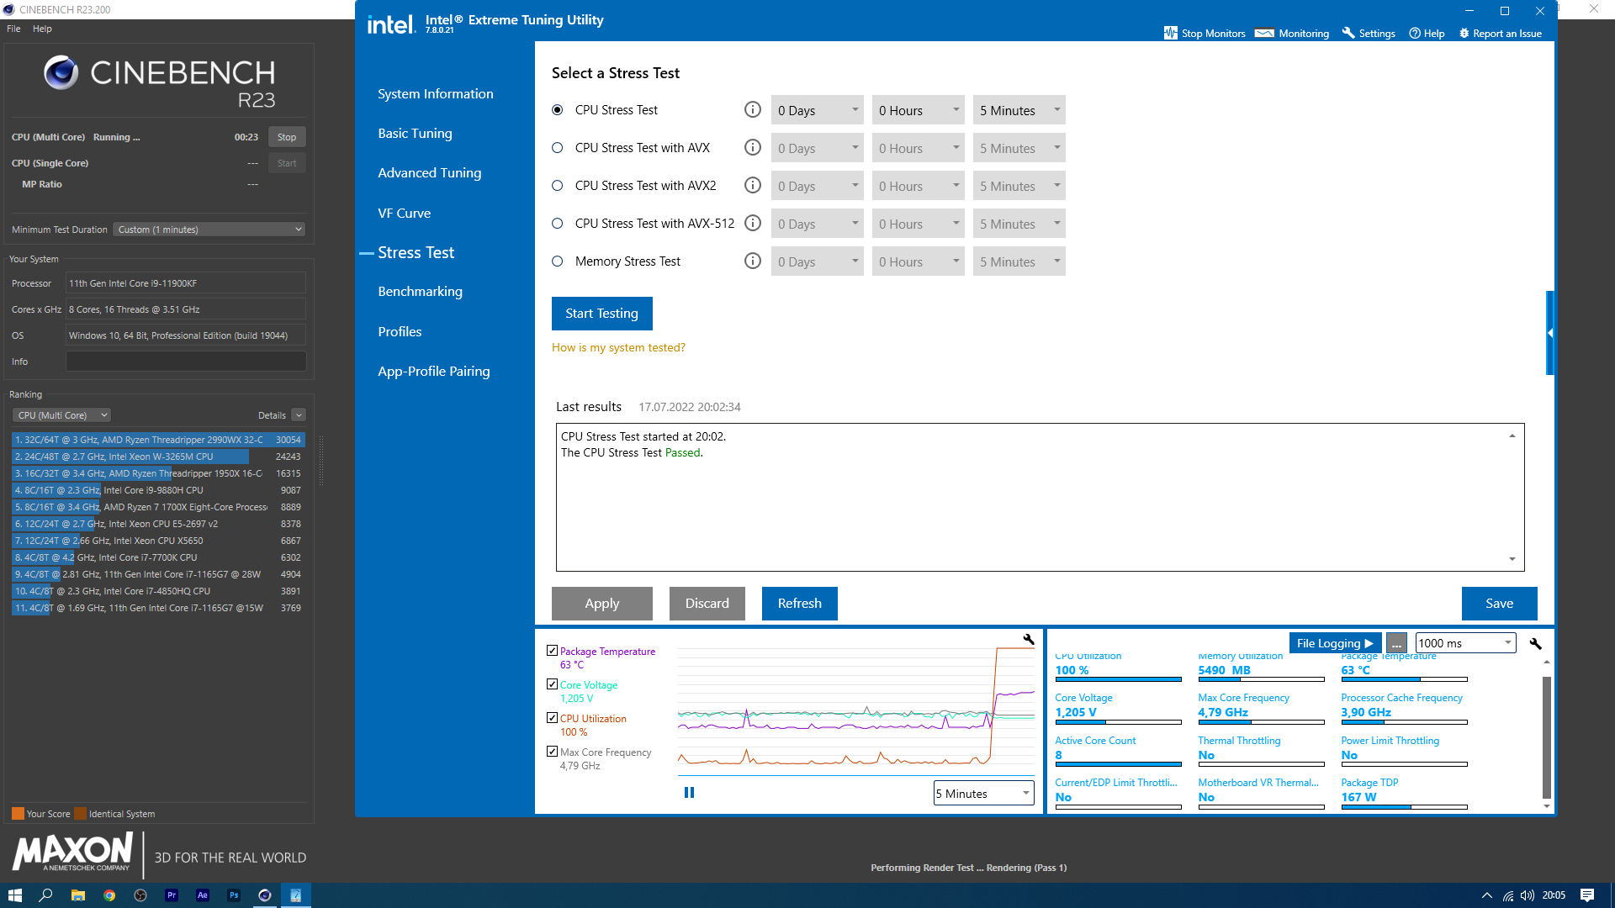1615x908 pixels.
Task: Click the Report an Issue icon
Action: (x=1464, y=34)
